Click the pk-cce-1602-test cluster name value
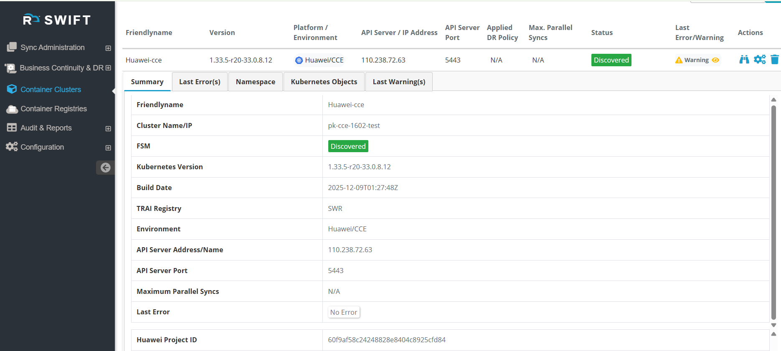 354,125
